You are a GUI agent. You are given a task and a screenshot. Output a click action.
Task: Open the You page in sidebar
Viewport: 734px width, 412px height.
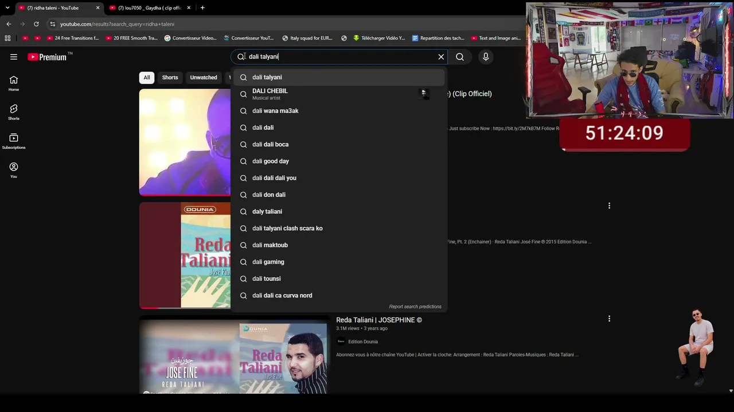[x=14, y=170]
